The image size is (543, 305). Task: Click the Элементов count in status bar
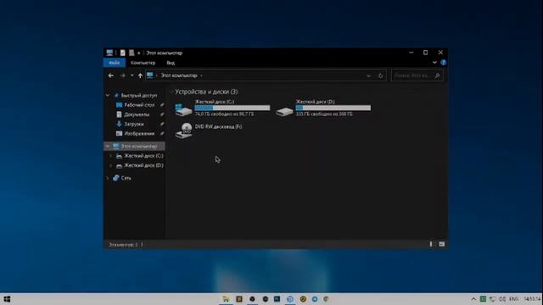[123, 245]
